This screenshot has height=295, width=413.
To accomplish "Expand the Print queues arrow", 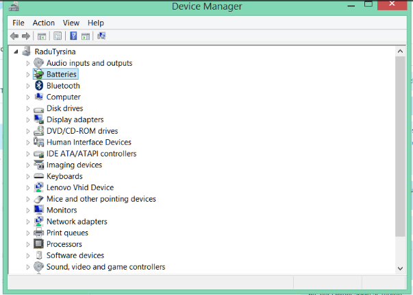I will pos(28,233).
